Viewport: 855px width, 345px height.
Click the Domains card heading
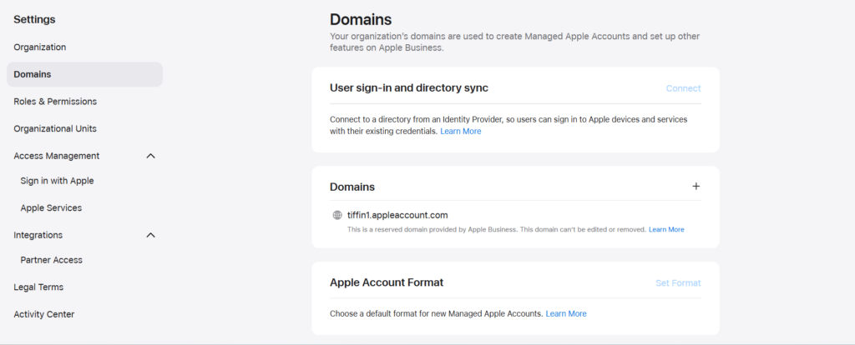pyautogui.click(x=352, y=187)
